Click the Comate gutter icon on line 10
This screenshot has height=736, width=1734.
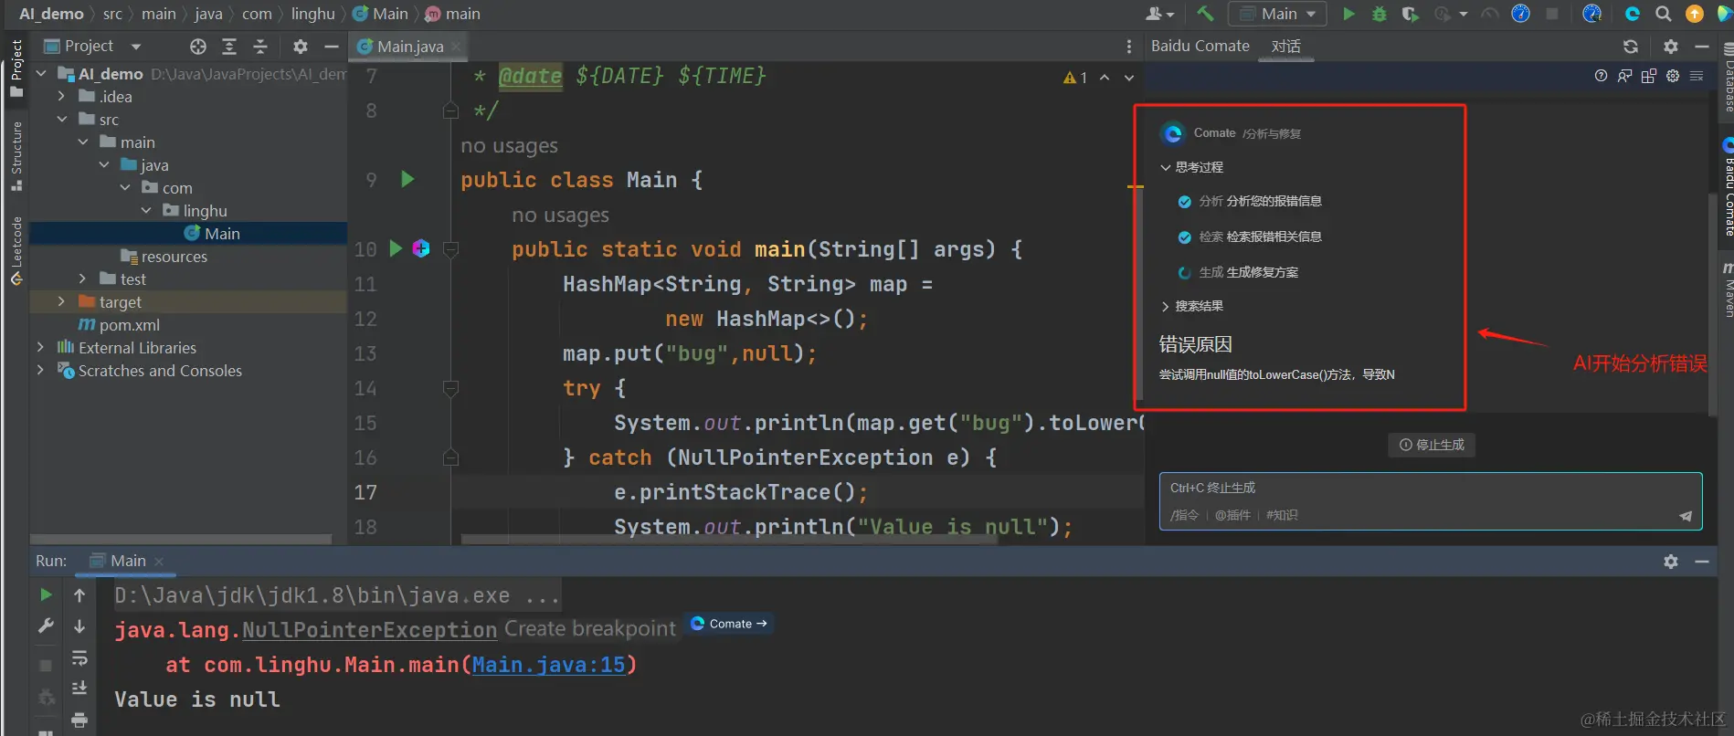421,248
